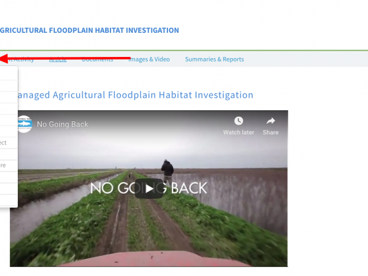Image resolution: width=368 pixels, height=276 pixels.
Task: Select the underlined Article tab
Action: [x=57, y=59]
